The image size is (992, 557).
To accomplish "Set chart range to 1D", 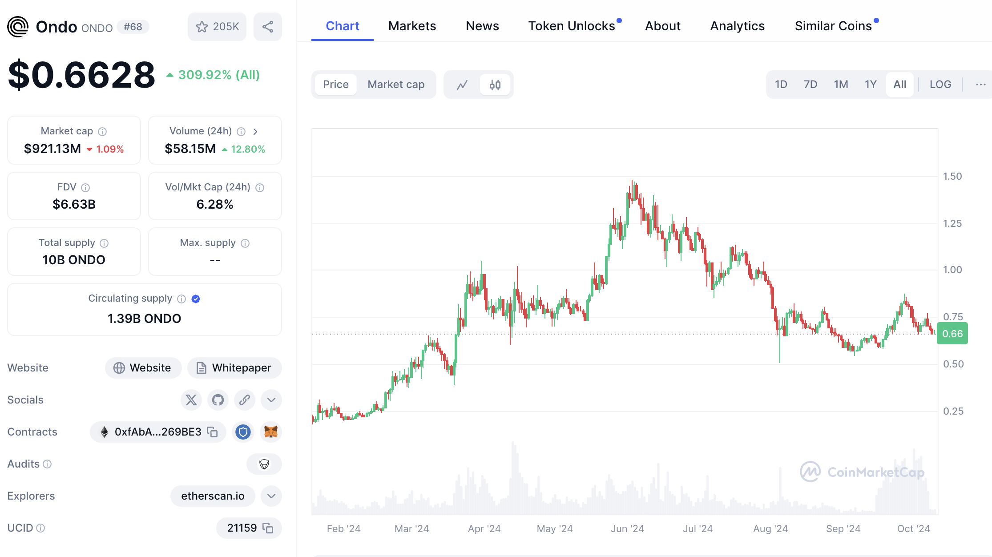I will (x=781, y=85).
